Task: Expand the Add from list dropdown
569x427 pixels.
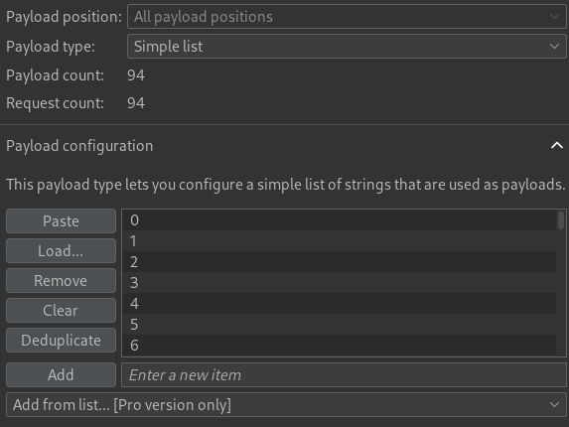Action: (x=286, y=404)
